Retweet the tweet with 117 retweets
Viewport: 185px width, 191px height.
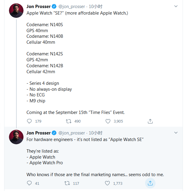click(x=67, y=183)
